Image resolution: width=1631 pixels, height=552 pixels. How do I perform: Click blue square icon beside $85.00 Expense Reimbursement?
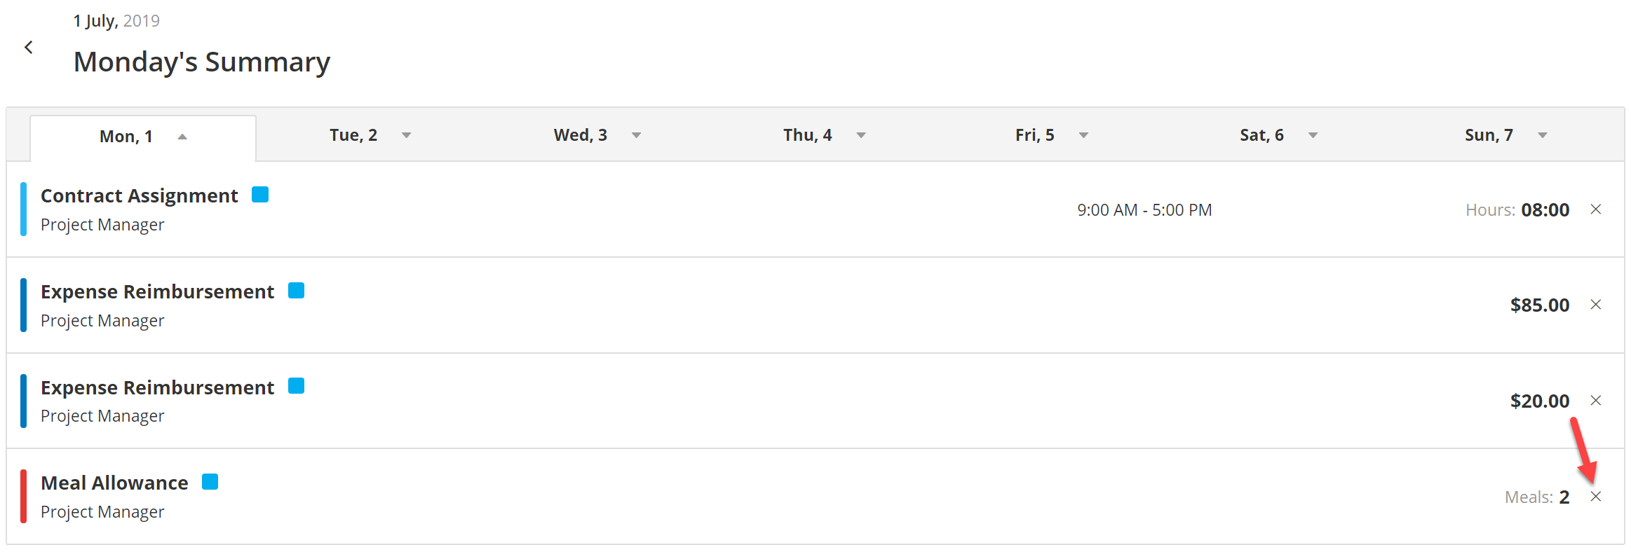pyautogui.click(x=297, y=291)
